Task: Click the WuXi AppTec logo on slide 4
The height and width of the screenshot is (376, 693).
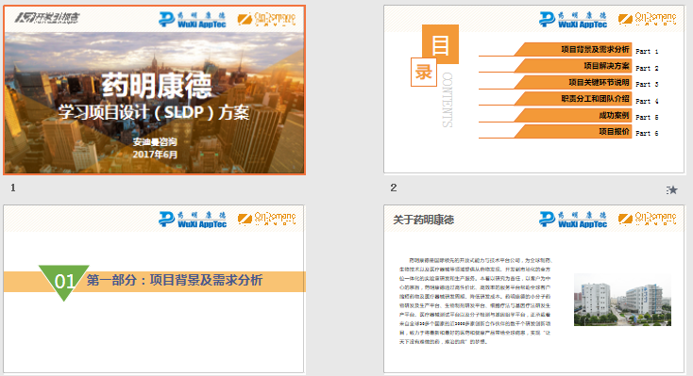Action: [x=573, y=219]
